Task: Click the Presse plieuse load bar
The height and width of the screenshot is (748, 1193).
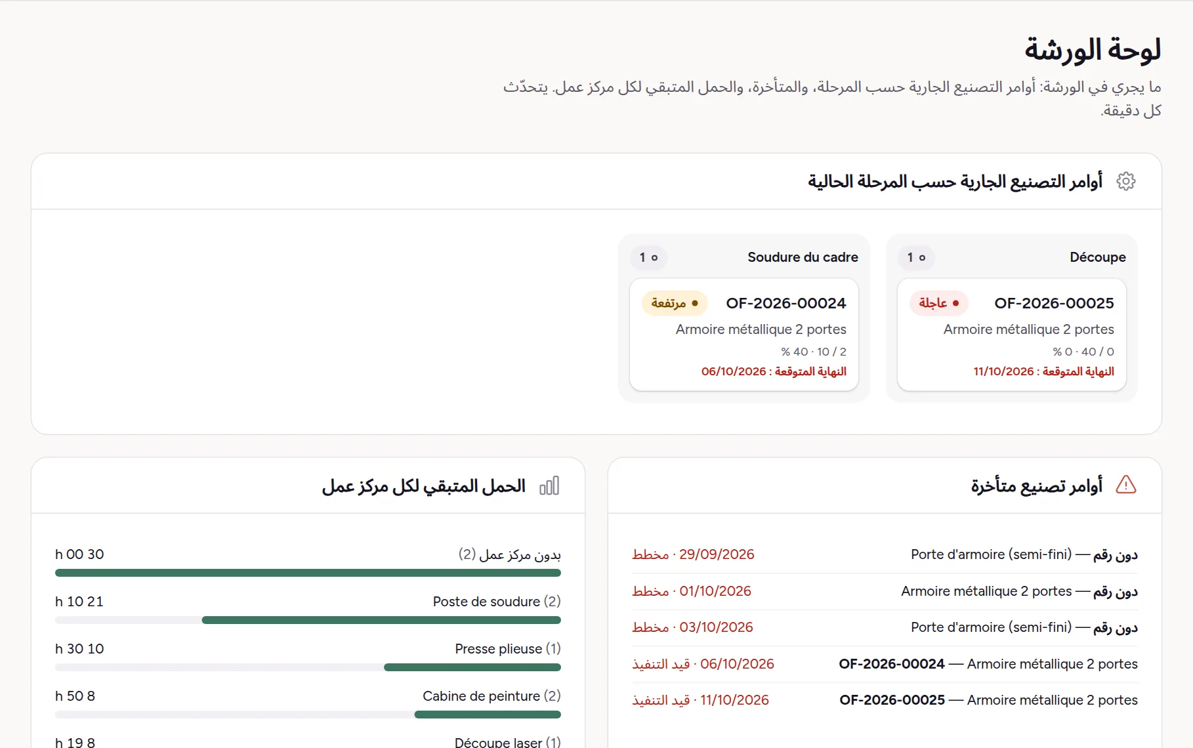Action: pyautogui.click(x=308, y=667)
